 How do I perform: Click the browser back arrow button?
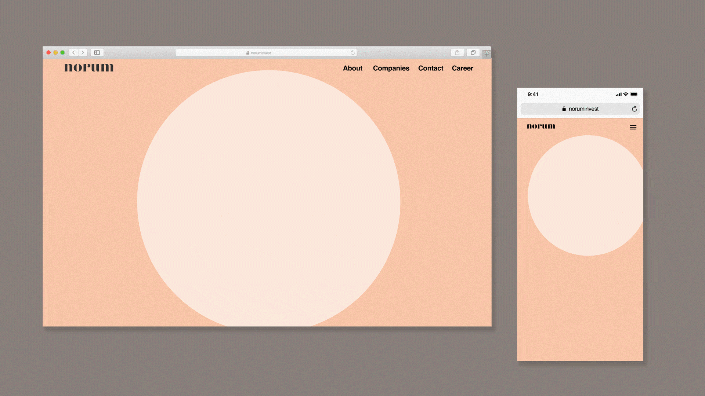73,52
